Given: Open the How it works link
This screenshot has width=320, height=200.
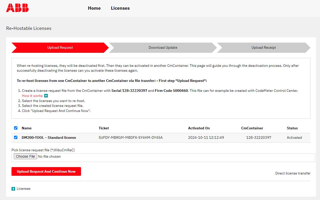Looking at the screenshot, I should point(32,96).
